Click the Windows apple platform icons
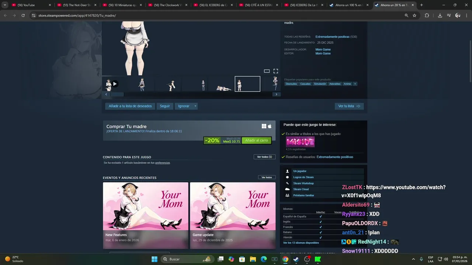472x265 pixels. 267,126
